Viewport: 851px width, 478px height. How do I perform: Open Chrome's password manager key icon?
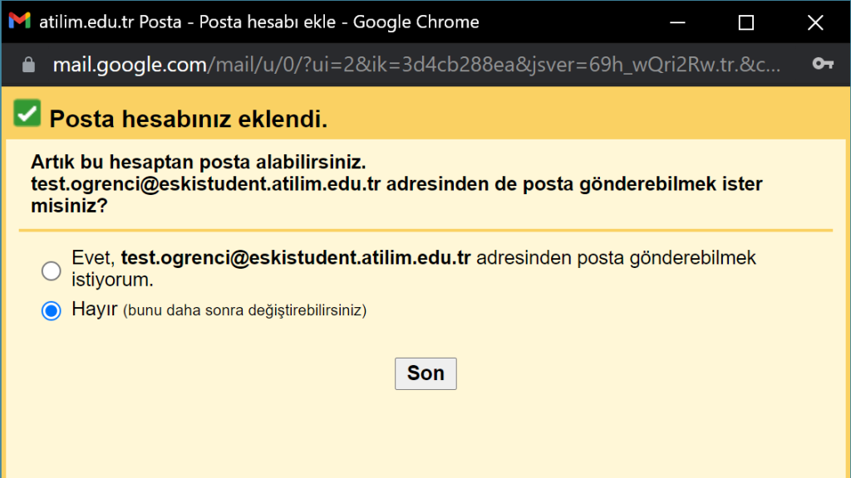coord(822,65)
